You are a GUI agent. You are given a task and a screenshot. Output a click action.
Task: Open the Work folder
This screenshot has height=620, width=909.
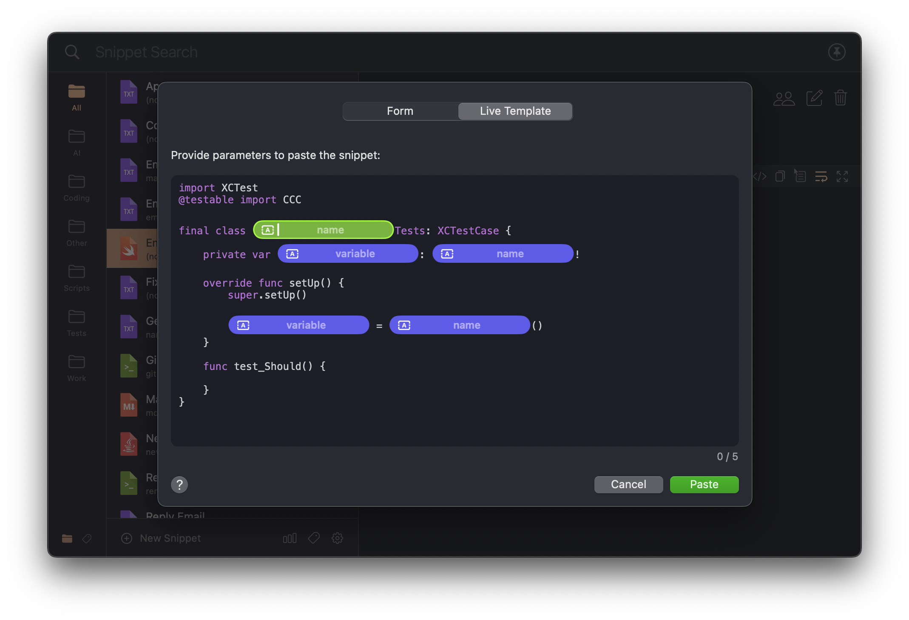[x=77, y=368]
